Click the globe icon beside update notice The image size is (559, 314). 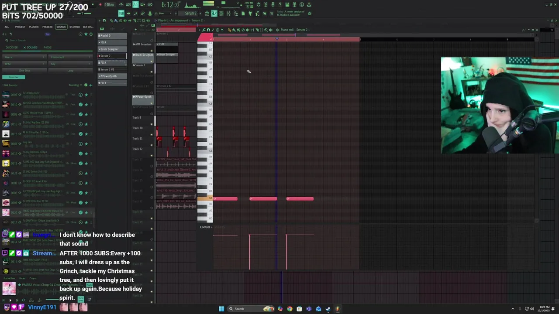309,13
